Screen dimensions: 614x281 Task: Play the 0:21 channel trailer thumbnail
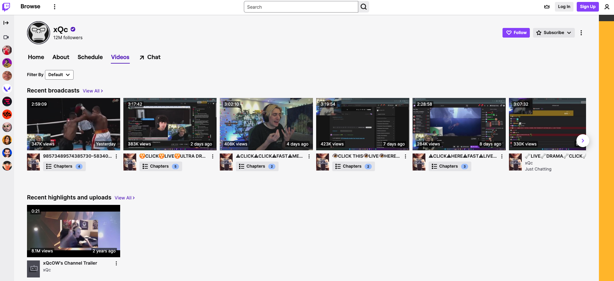[x=74, y=231]
